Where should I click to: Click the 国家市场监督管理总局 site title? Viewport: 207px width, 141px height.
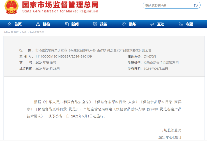pos(60,5)
